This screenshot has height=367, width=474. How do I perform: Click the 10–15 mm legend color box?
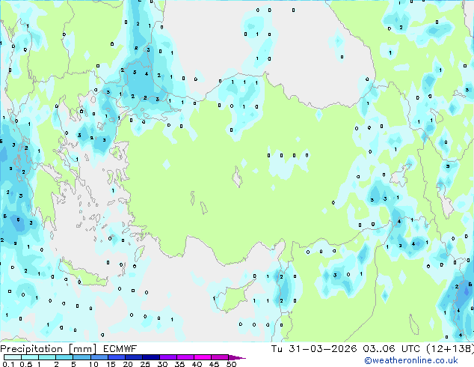pos(99,357)
